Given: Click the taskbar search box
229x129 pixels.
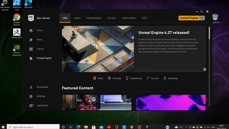Looking at the screenshot, I should tap(33, 127).
